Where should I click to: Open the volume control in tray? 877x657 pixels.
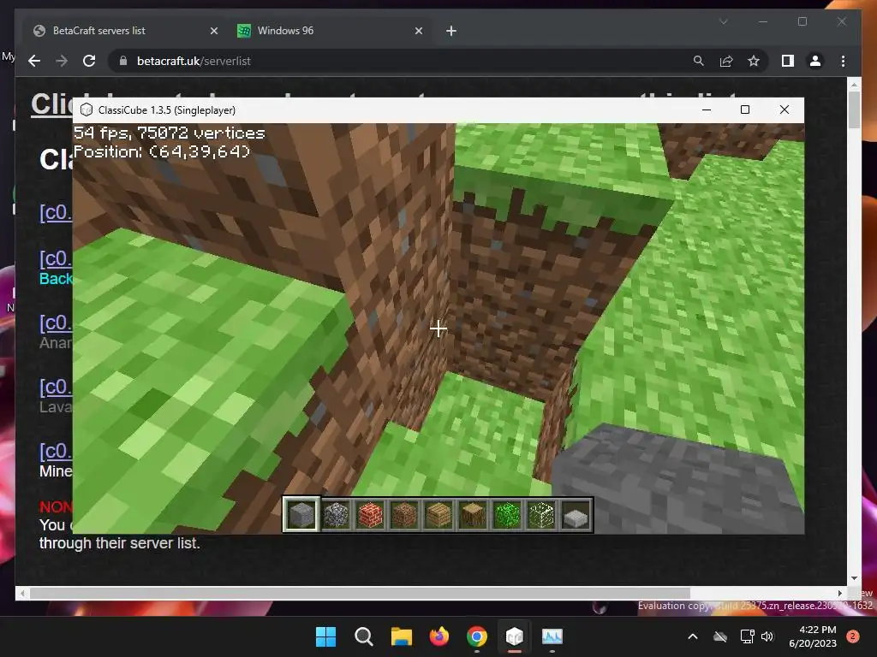[x=767, y=636]
